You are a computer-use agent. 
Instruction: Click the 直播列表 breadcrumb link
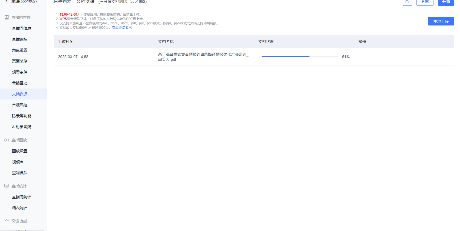click(x=62, y=2)
